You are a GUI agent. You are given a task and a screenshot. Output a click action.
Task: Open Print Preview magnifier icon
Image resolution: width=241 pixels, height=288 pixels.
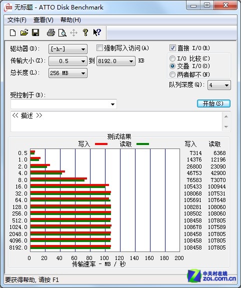[62, 33]
